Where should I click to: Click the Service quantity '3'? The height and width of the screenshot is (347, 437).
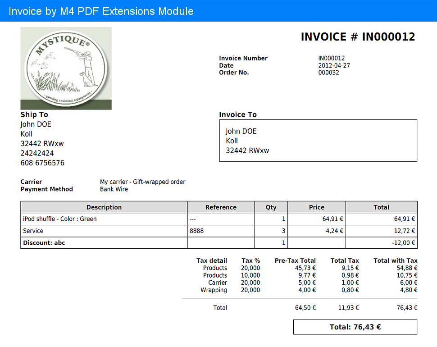[283, 231]
